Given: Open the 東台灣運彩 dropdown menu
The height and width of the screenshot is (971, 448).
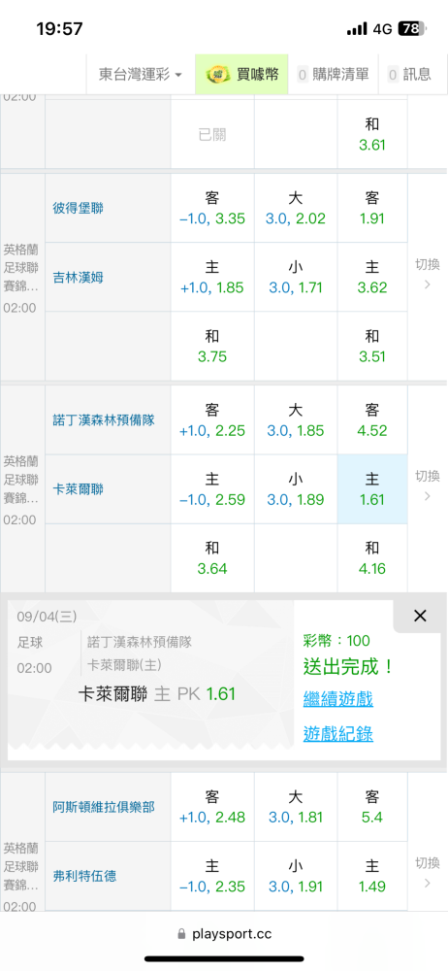Looking at the screenshot, I should [x=141, y=75].
